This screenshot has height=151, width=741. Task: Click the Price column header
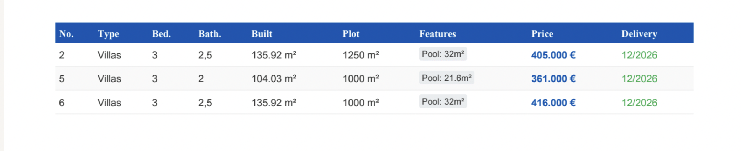(x=542, y=34)
